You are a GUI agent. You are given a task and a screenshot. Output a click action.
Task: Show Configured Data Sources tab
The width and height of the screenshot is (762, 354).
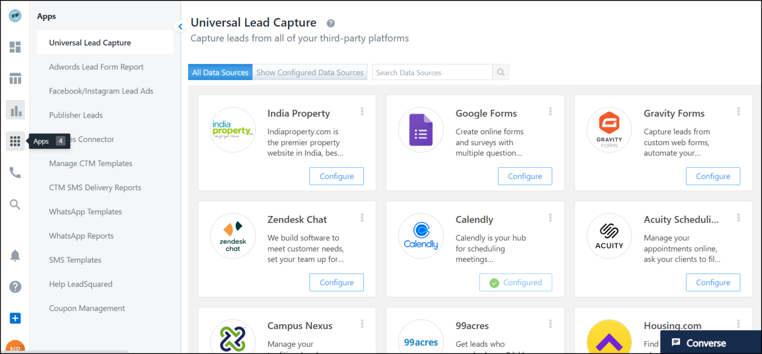pos(310,72)
